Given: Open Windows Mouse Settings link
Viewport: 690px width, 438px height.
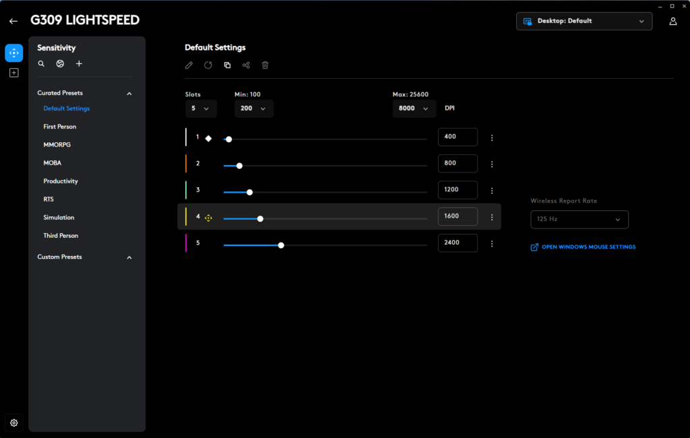Looking at the screenshot, I should coord(583,247).
